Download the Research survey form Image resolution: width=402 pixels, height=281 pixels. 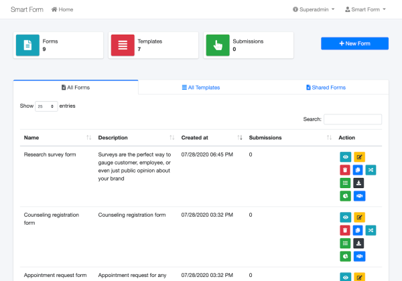[359, 183]
